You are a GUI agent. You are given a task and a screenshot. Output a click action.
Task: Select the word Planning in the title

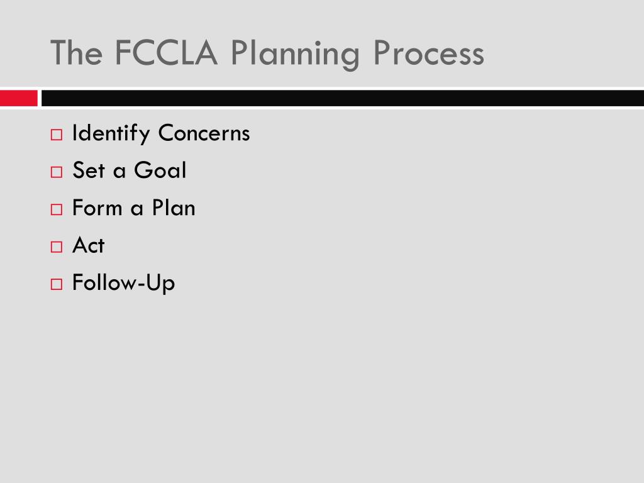(x=296, y=55)
